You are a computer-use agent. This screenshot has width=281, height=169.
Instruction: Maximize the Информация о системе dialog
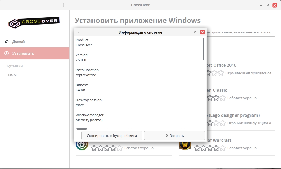(x=195, y=32)
